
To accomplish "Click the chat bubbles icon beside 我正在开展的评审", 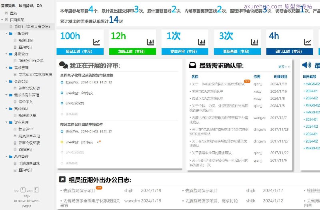I will click(64, 65).
